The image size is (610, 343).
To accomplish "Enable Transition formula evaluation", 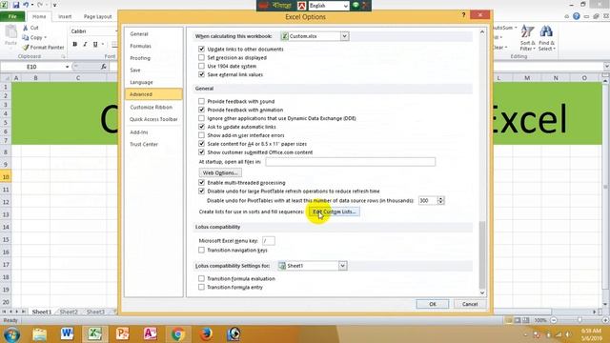I will 201,278.
